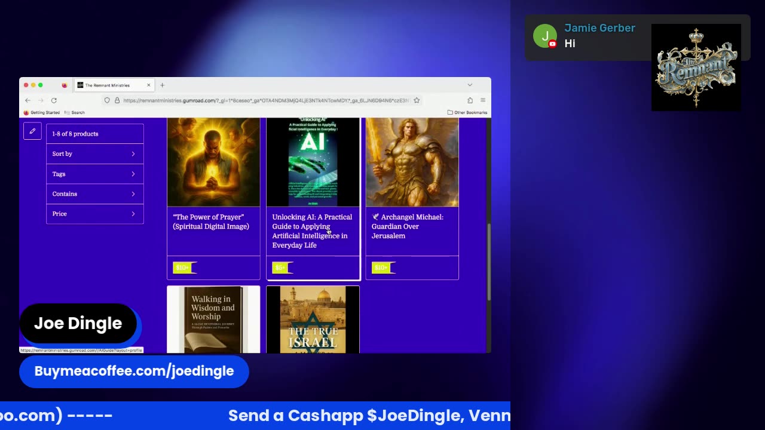Click the pencil edit icon
765x430 pixels.
click(x=32, y=131)
